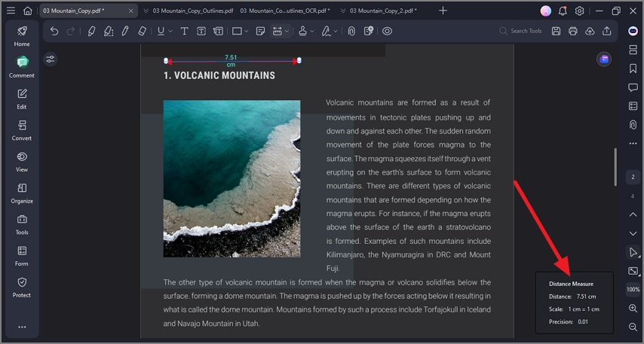Switch to 03 Mountain_Co...utlines_OCR.pdf tab
The image size is (644, 344).
point(284,11)
